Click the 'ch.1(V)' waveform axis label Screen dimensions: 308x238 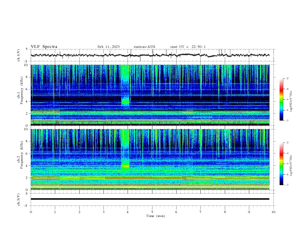[x=19, y=55]
